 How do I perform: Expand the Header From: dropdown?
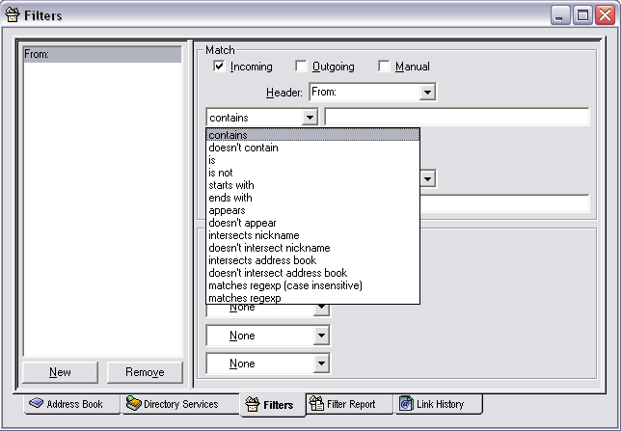point(428,93)
